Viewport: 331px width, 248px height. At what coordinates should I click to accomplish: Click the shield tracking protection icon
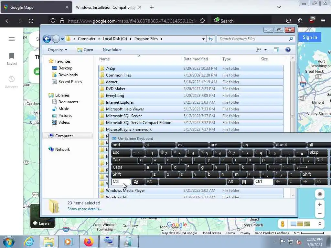click(53, 21)
